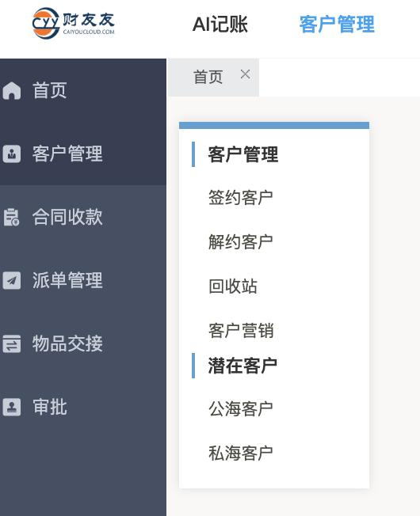Click 客户管理 heading in flyout
Image resolution: width=420 pixels, height=516 pixels.
(x=243, y=154)
